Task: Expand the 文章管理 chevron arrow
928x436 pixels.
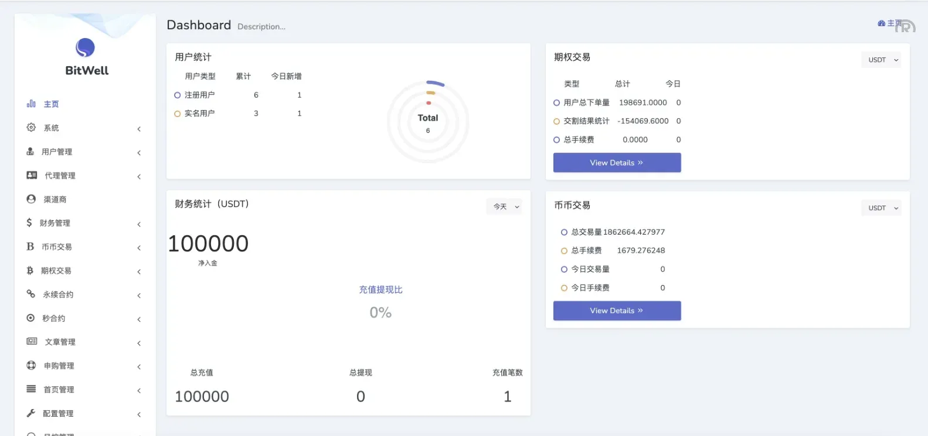Action: 139,343
